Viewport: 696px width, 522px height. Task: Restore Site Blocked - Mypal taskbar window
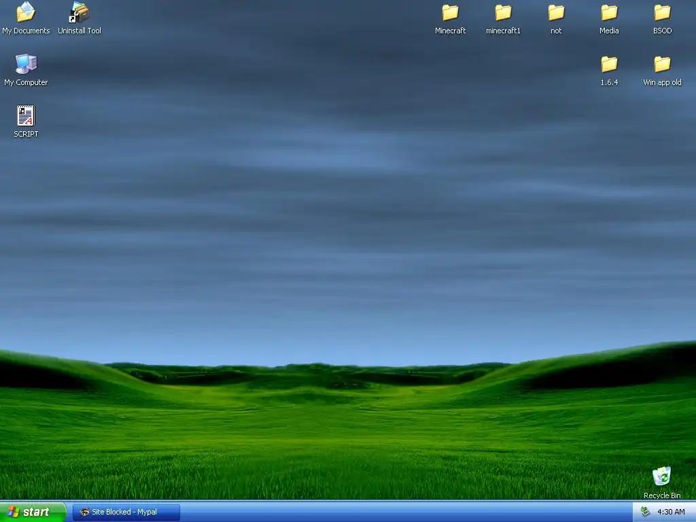(126, 512)
